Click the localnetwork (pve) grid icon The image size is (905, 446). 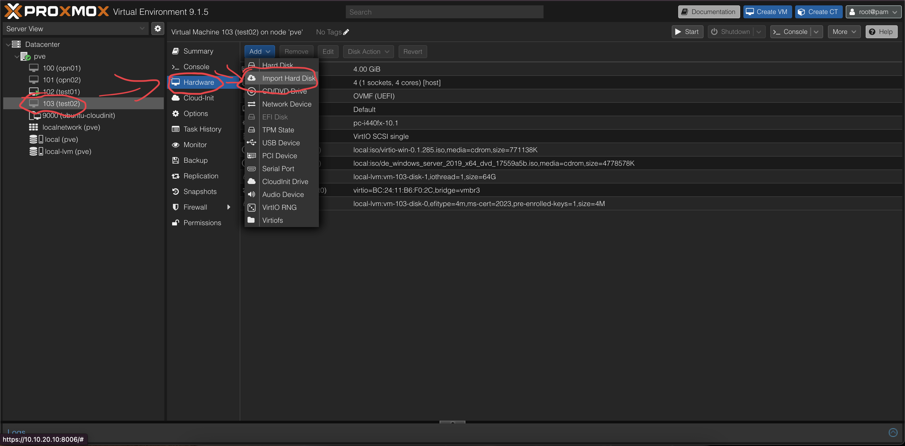(33, 127)
